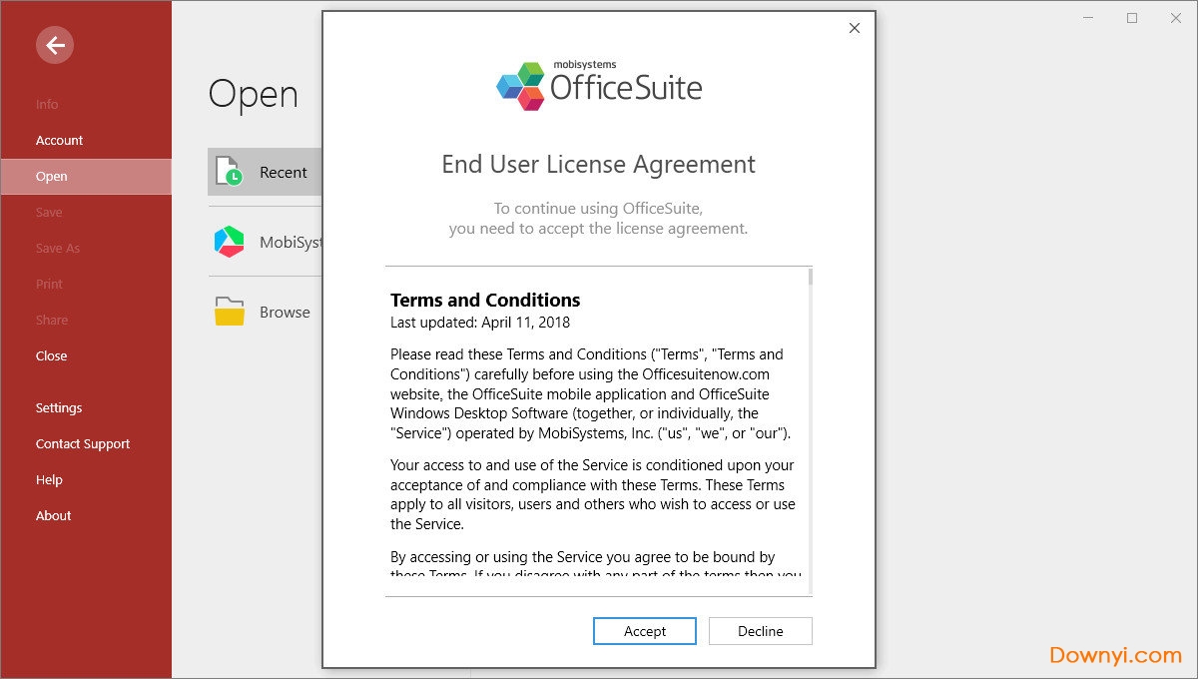Open the Recent files list icon

227,172
